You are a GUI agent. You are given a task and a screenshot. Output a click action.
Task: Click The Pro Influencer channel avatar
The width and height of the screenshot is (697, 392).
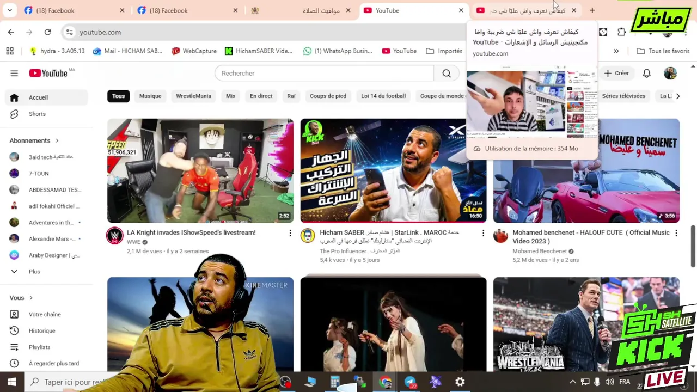(308, 236)
